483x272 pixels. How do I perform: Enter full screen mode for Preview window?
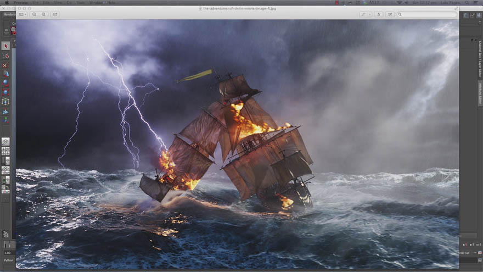tap(456, 9)
